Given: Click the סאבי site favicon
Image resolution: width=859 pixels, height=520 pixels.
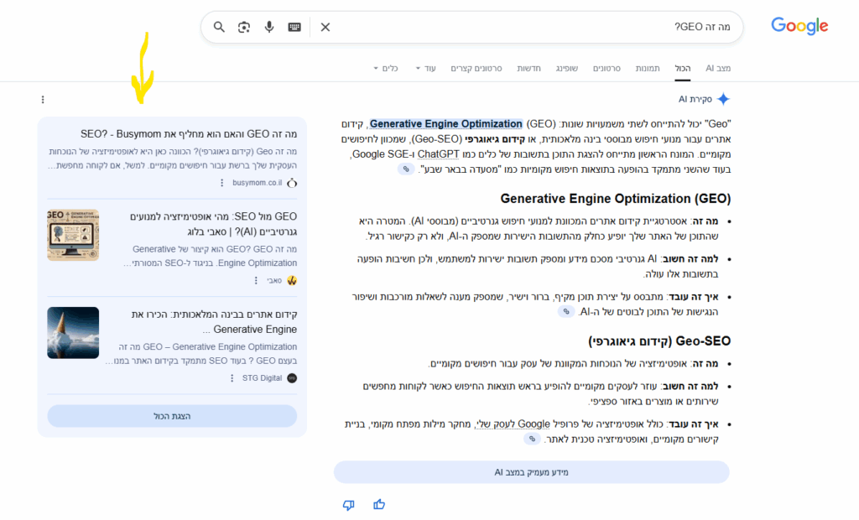Looking at the screenshot, I should tap(292, 280).
